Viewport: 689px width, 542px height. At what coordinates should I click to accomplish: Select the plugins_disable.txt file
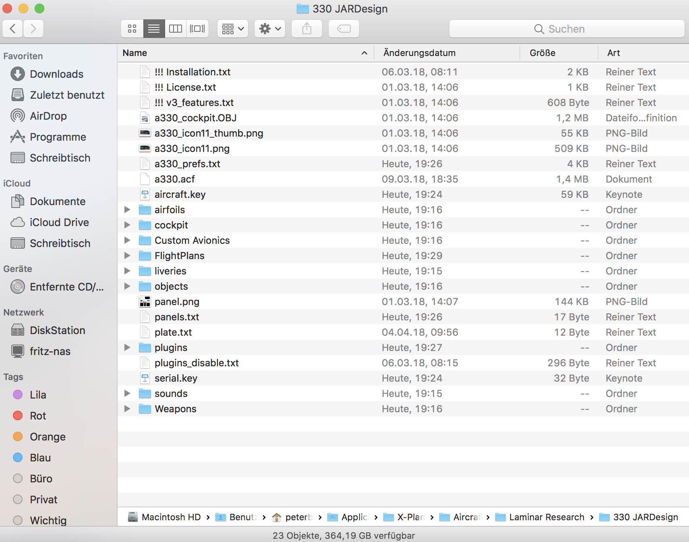(x=403, y=363)
